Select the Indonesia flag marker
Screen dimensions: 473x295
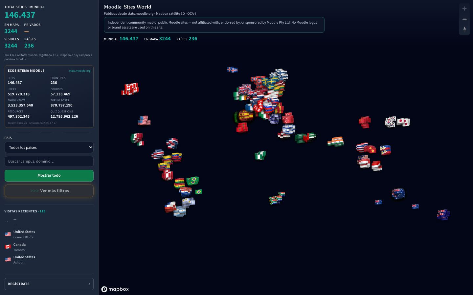[x=376, y=166]
